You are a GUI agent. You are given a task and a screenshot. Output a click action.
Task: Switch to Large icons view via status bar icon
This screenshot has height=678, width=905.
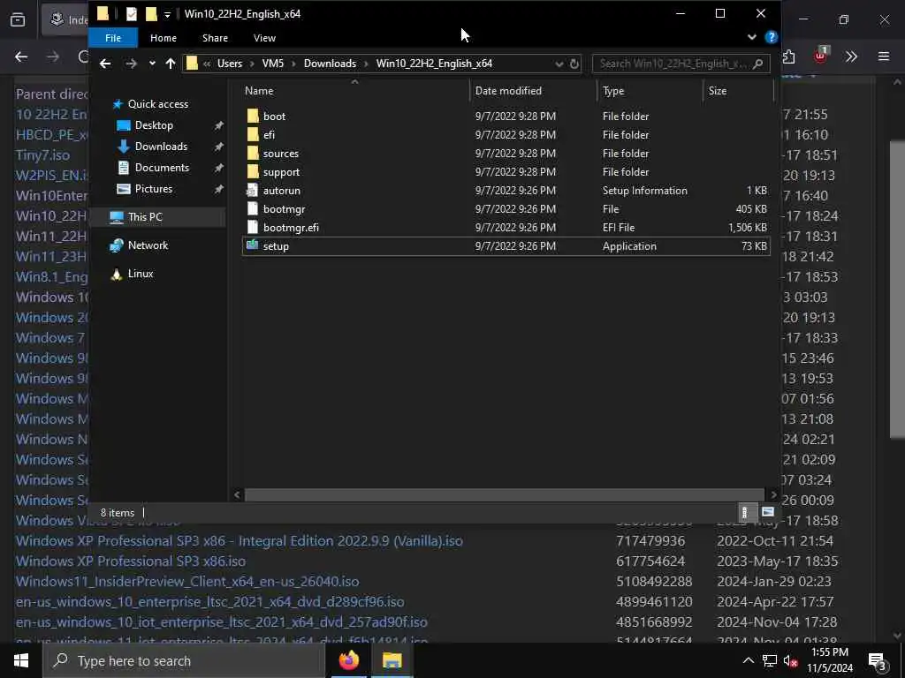pyautogui.click(x=767, y=512)
